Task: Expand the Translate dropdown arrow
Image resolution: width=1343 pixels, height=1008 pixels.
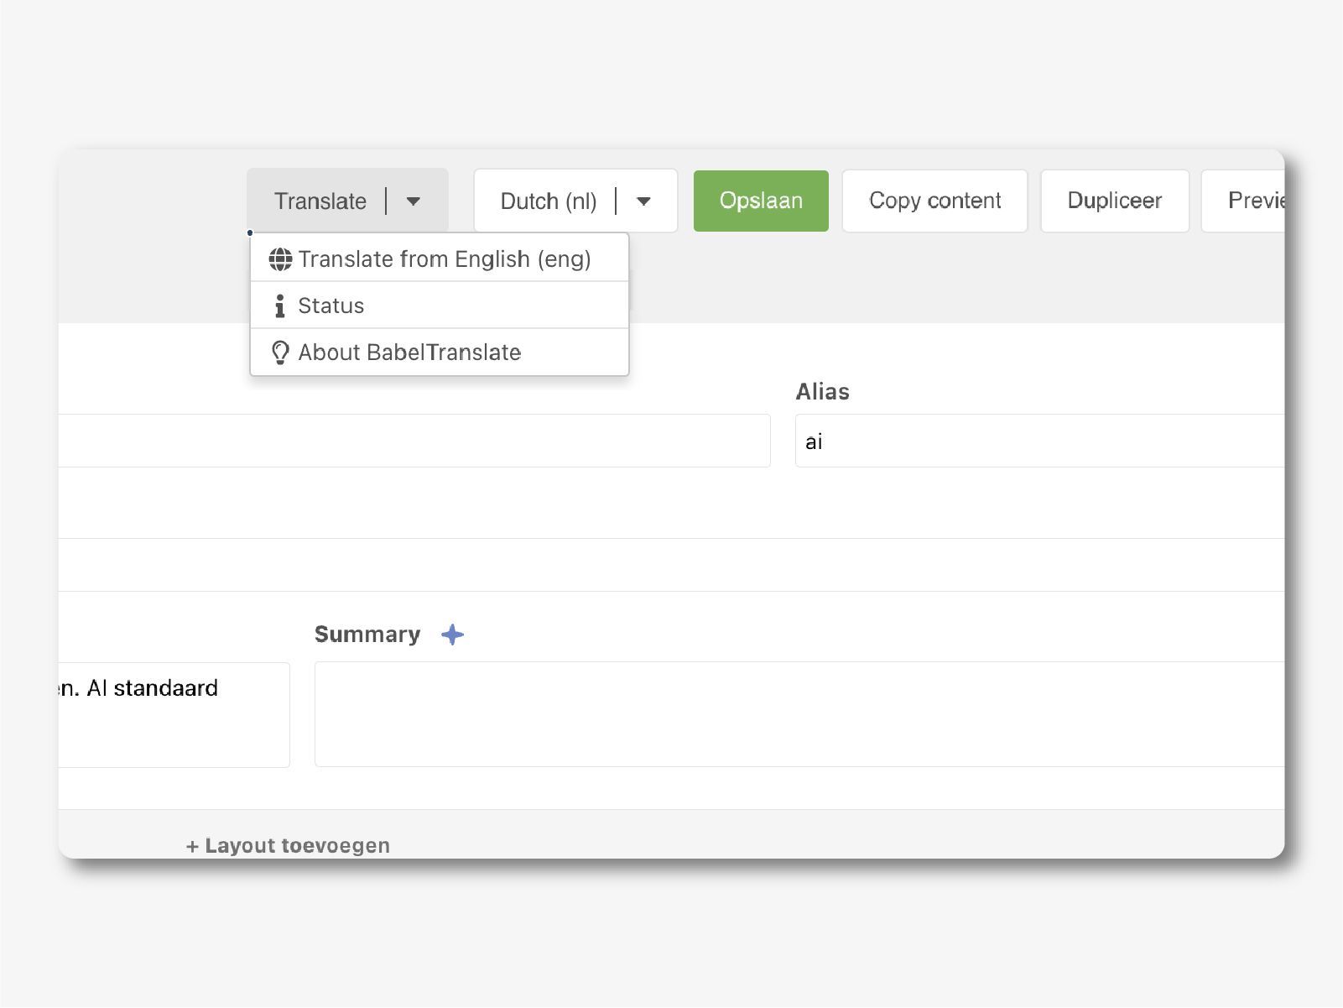Action: click(414, 201)
